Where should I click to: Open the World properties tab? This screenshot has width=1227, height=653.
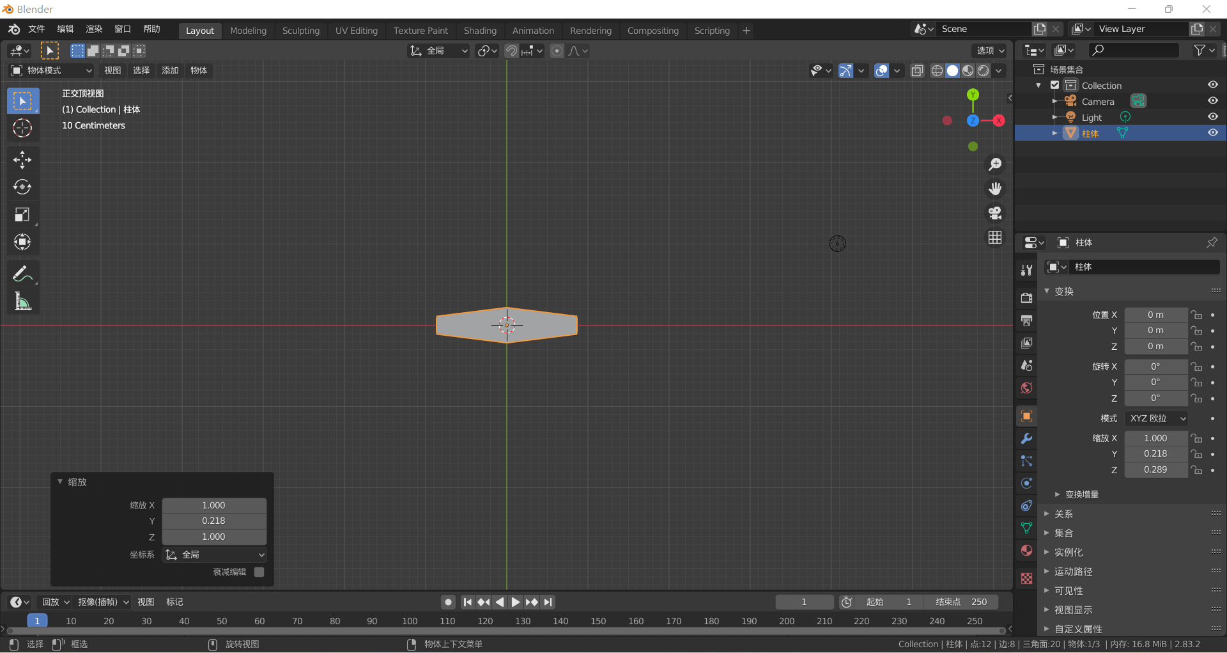tap(1026, 388)
